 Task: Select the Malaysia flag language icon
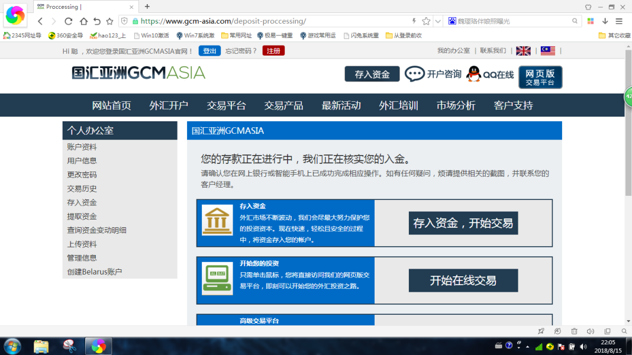click(548, 51)
